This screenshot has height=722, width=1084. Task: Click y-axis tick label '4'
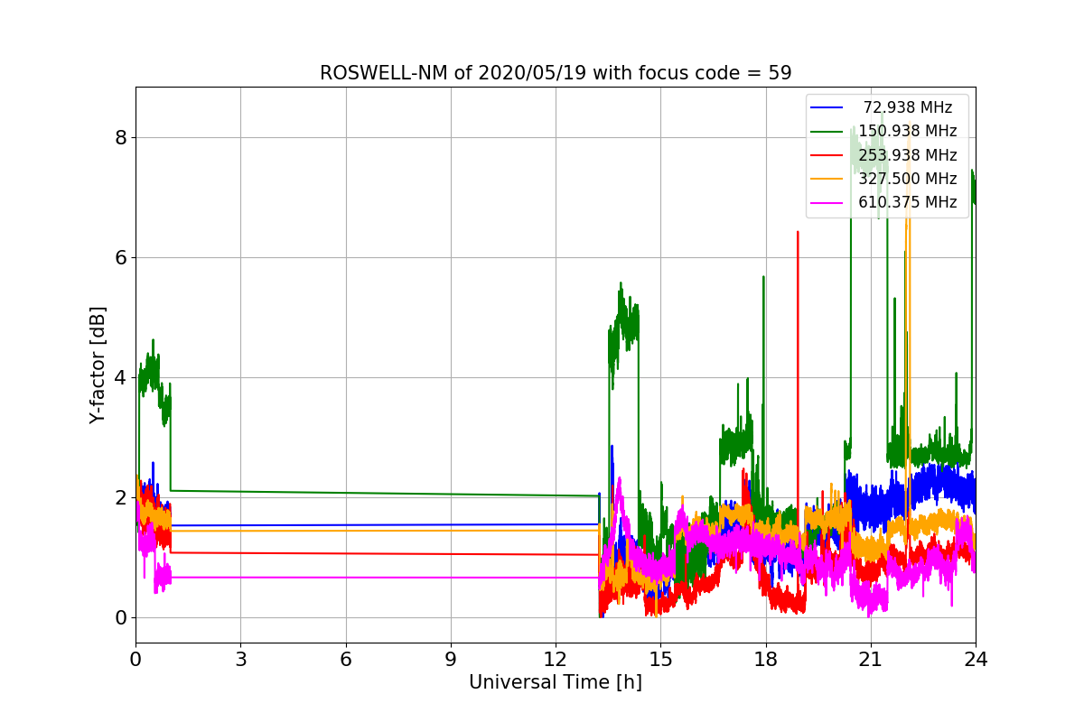(120, 378)
